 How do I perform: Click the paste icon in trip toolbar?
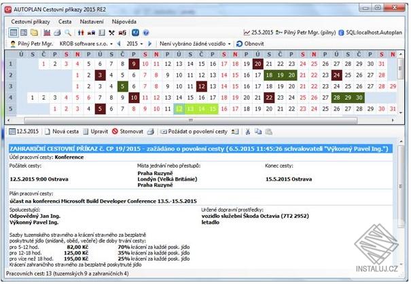[x=268, y=132]
